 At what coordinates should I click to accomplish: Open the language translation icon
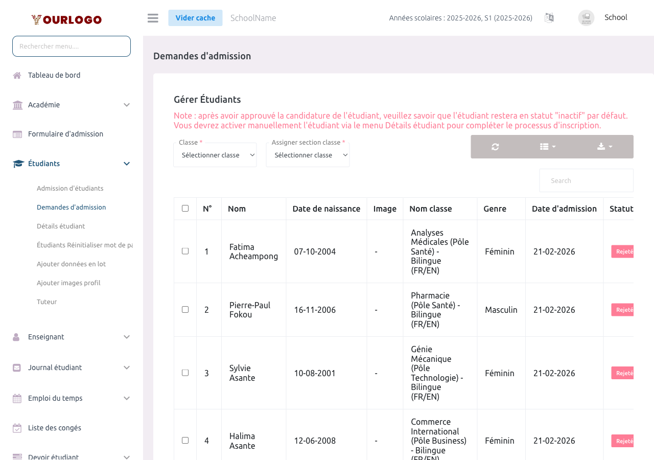click(549, 17)
